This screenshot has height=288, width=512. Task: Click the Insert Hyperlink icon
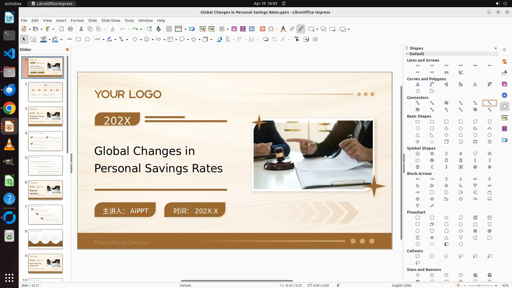(292, 29)
